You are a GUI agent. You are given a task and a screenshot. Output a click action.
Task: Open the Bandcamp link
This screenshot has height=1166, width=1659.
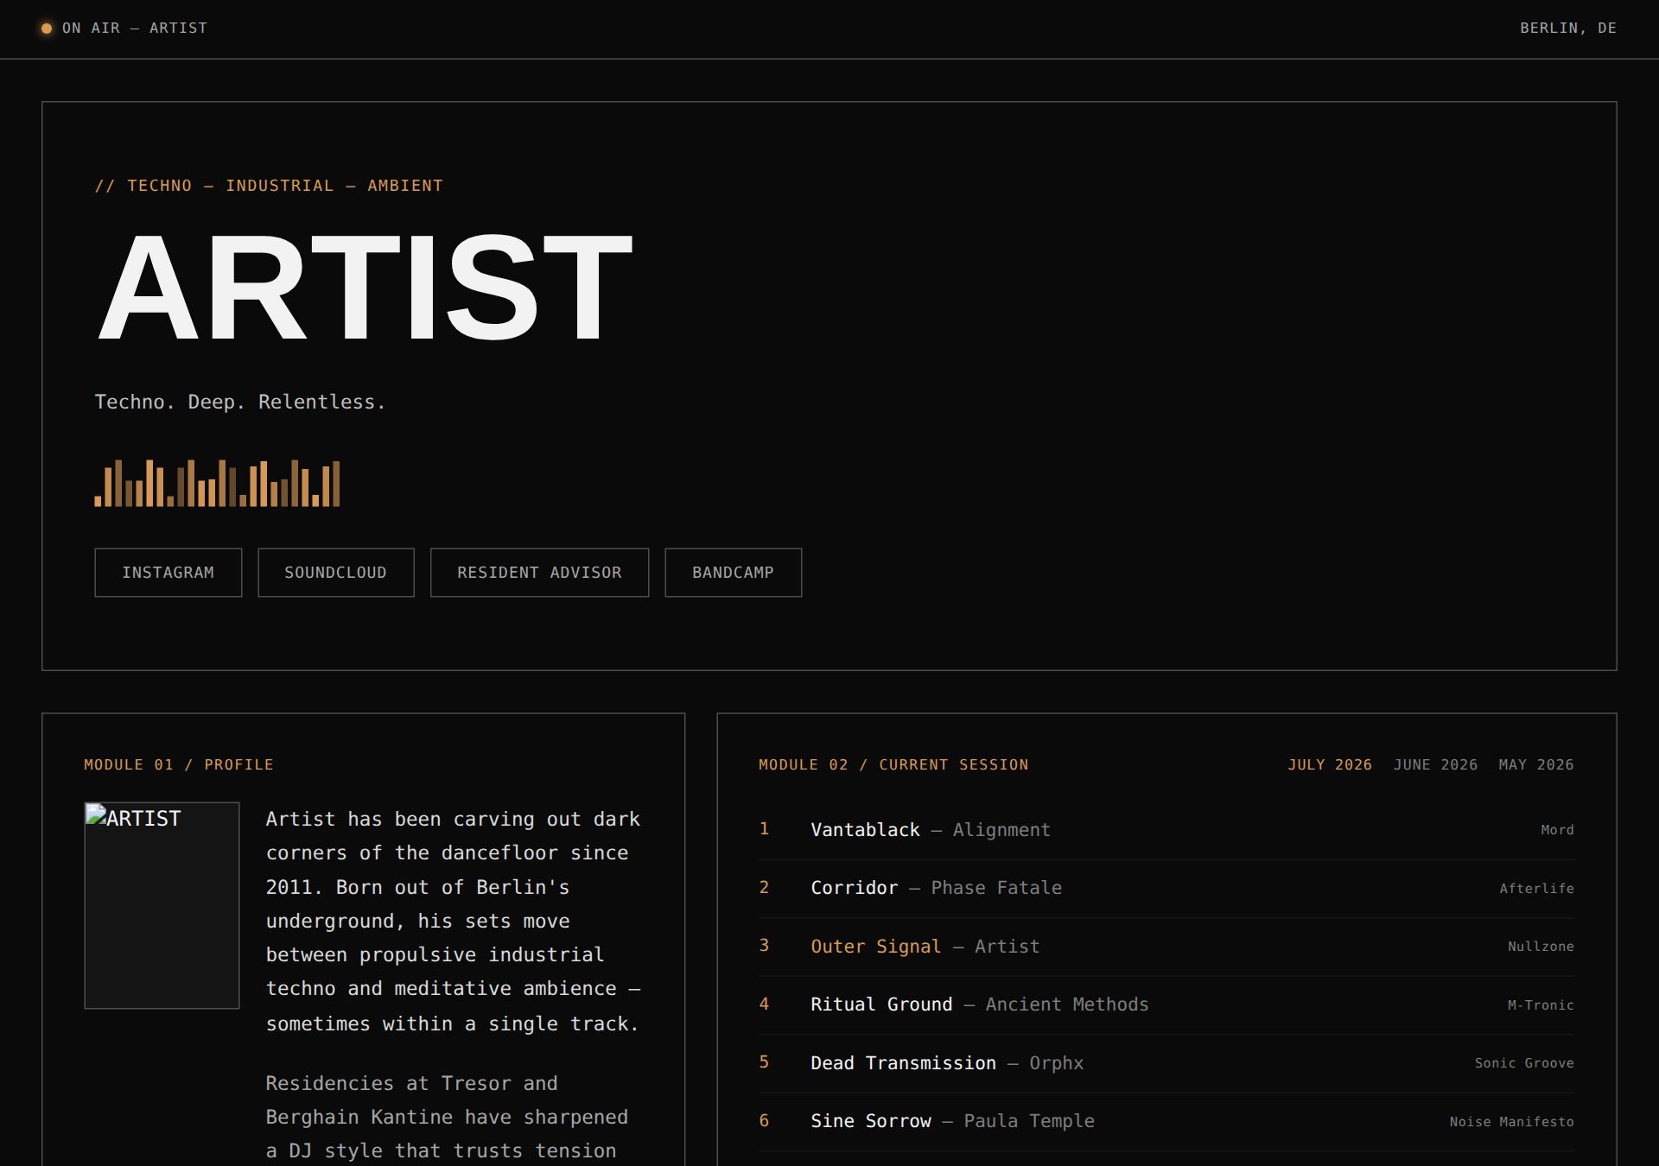pyautogui.click(x=733, y=573)
